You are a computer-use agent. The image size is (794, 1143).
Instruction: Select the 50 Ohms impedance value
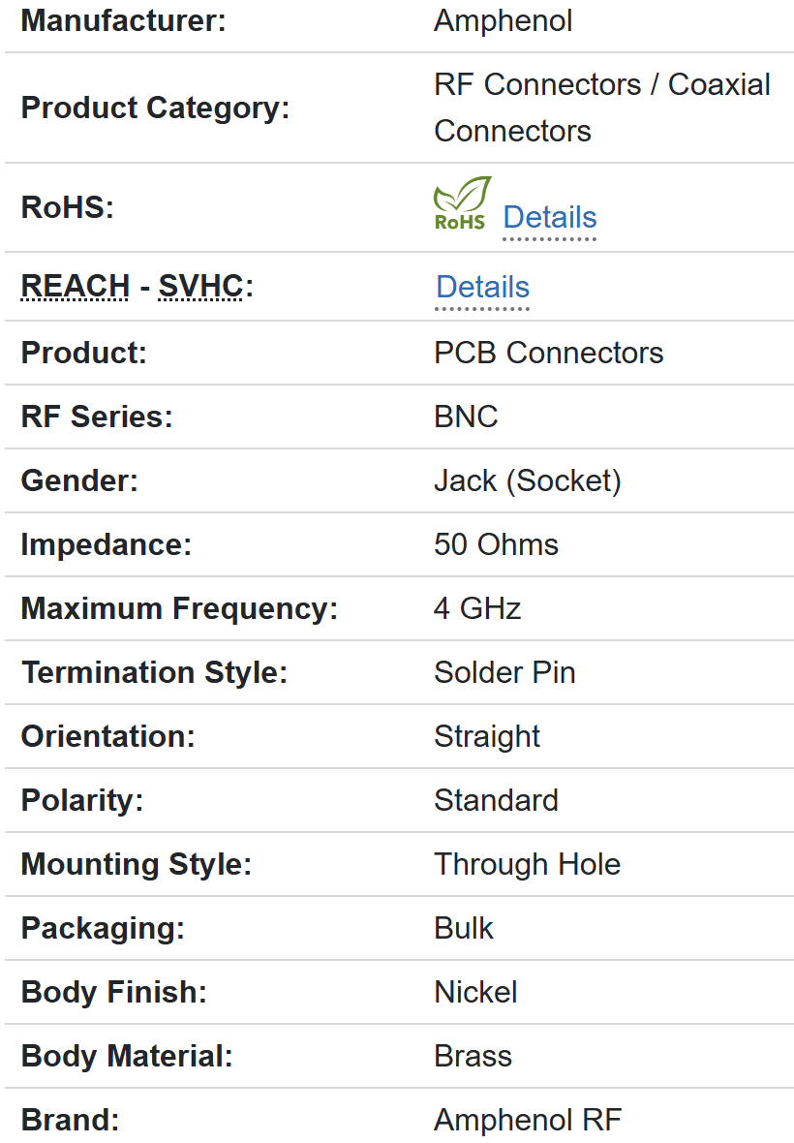(496, 544)
